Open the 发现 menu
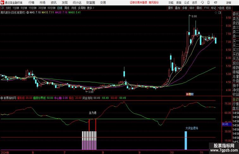Viewport: 239px width, 154px height. point(64,3)
